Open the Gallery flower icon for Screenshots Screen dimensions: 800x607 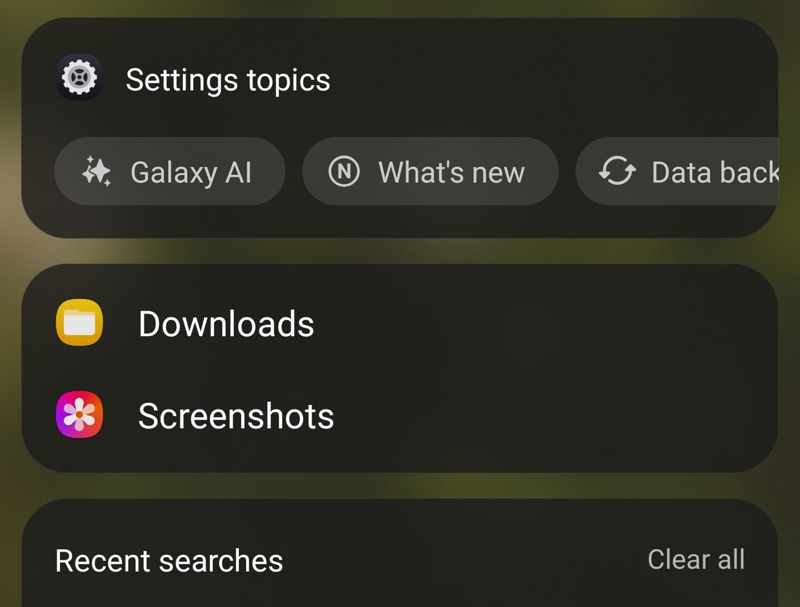click(79, 414)
